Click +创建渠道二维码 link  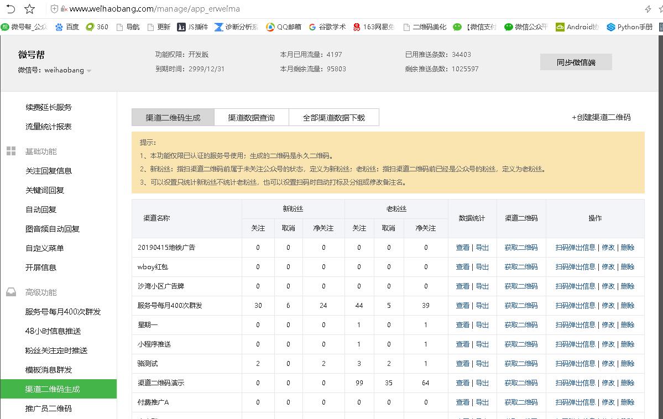pyautogui.click(x=601, y=117)
